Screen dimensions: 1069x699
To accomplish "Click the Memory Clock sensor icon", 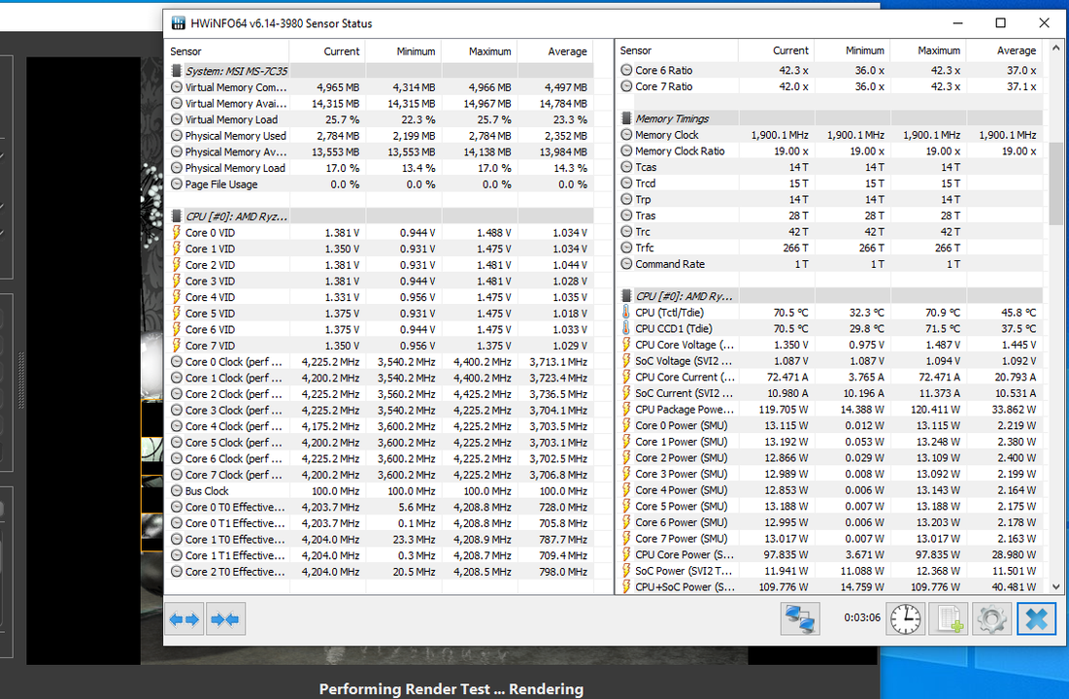I will (x=626, y=135).
